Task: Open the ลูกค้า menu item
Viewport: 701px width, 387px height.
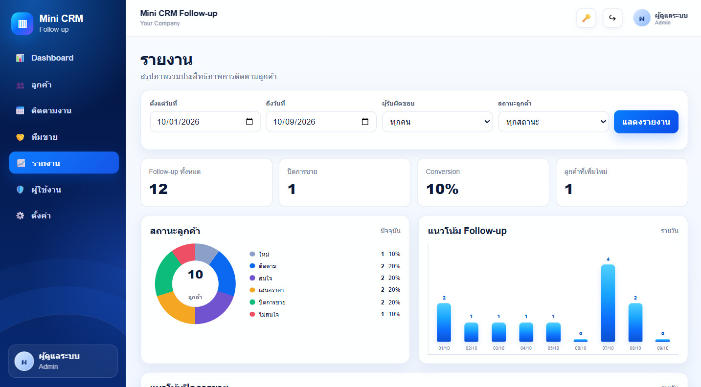Action: (x=64, y=85)
